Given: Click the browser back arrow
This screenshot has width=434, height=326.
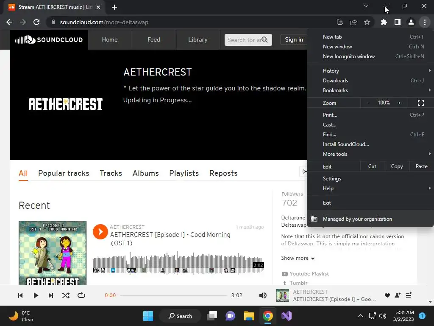Looking at the screenshot, I should pyautogui.click(x=9, y=22).
